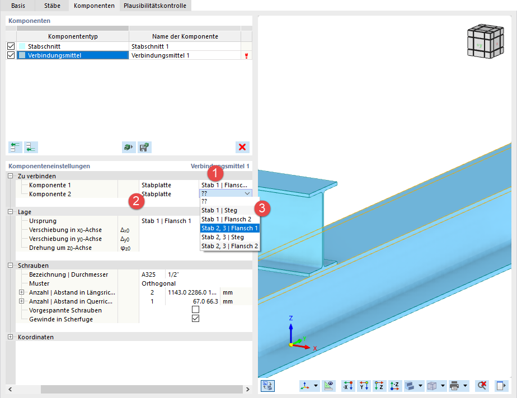Open the dropdown arrow next to the print icon

pos(465,386)
